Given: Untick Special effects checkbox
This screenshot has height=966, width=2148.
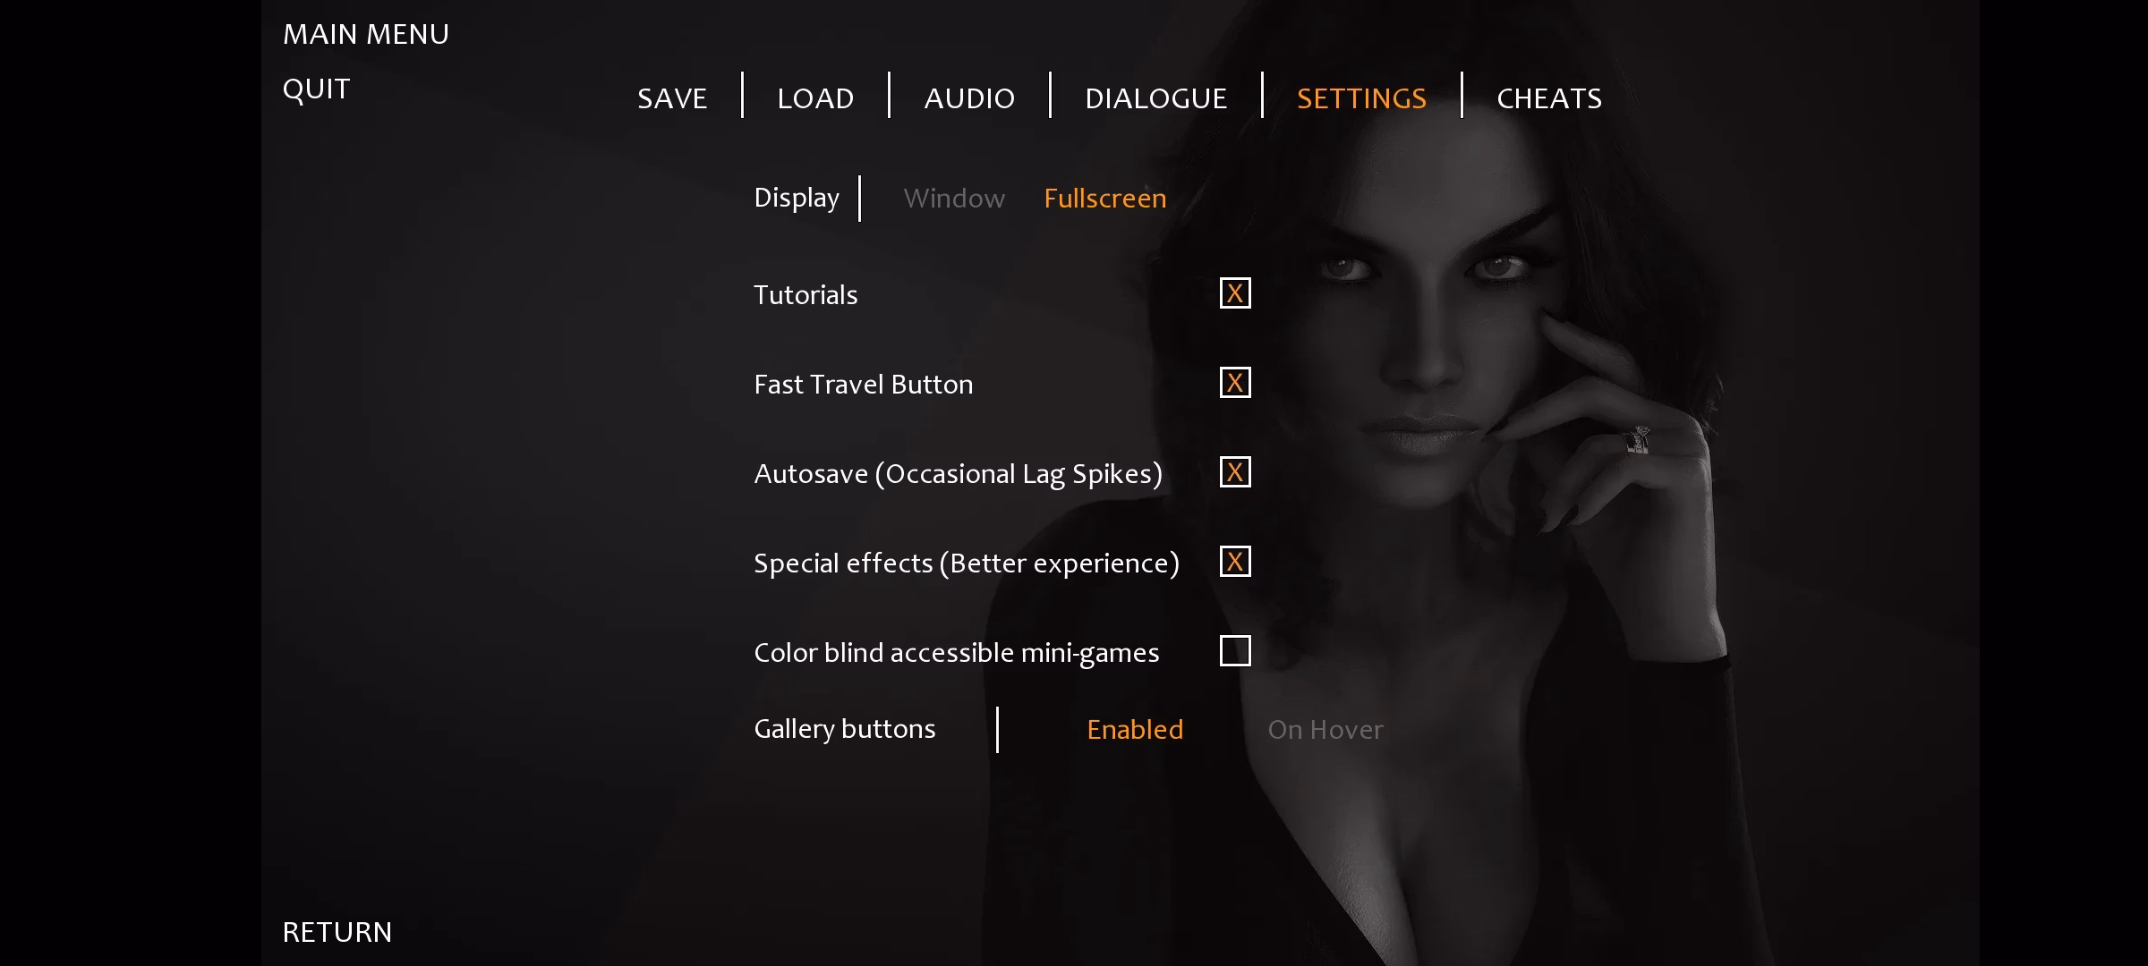Looking at the screenshot, I should (1235, 561).
